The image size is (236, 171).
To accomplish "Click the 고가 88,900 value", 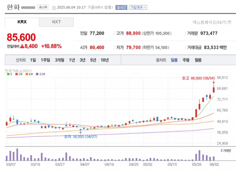I will (x=133, y=33).
